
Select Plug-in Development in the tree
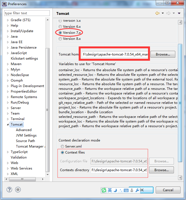pyautogui.click(x=27, y=86)
